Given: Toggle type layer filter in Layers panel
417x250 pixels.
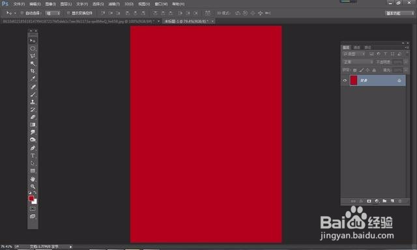Looking at the screenshot, I should [x=385, y=54].
